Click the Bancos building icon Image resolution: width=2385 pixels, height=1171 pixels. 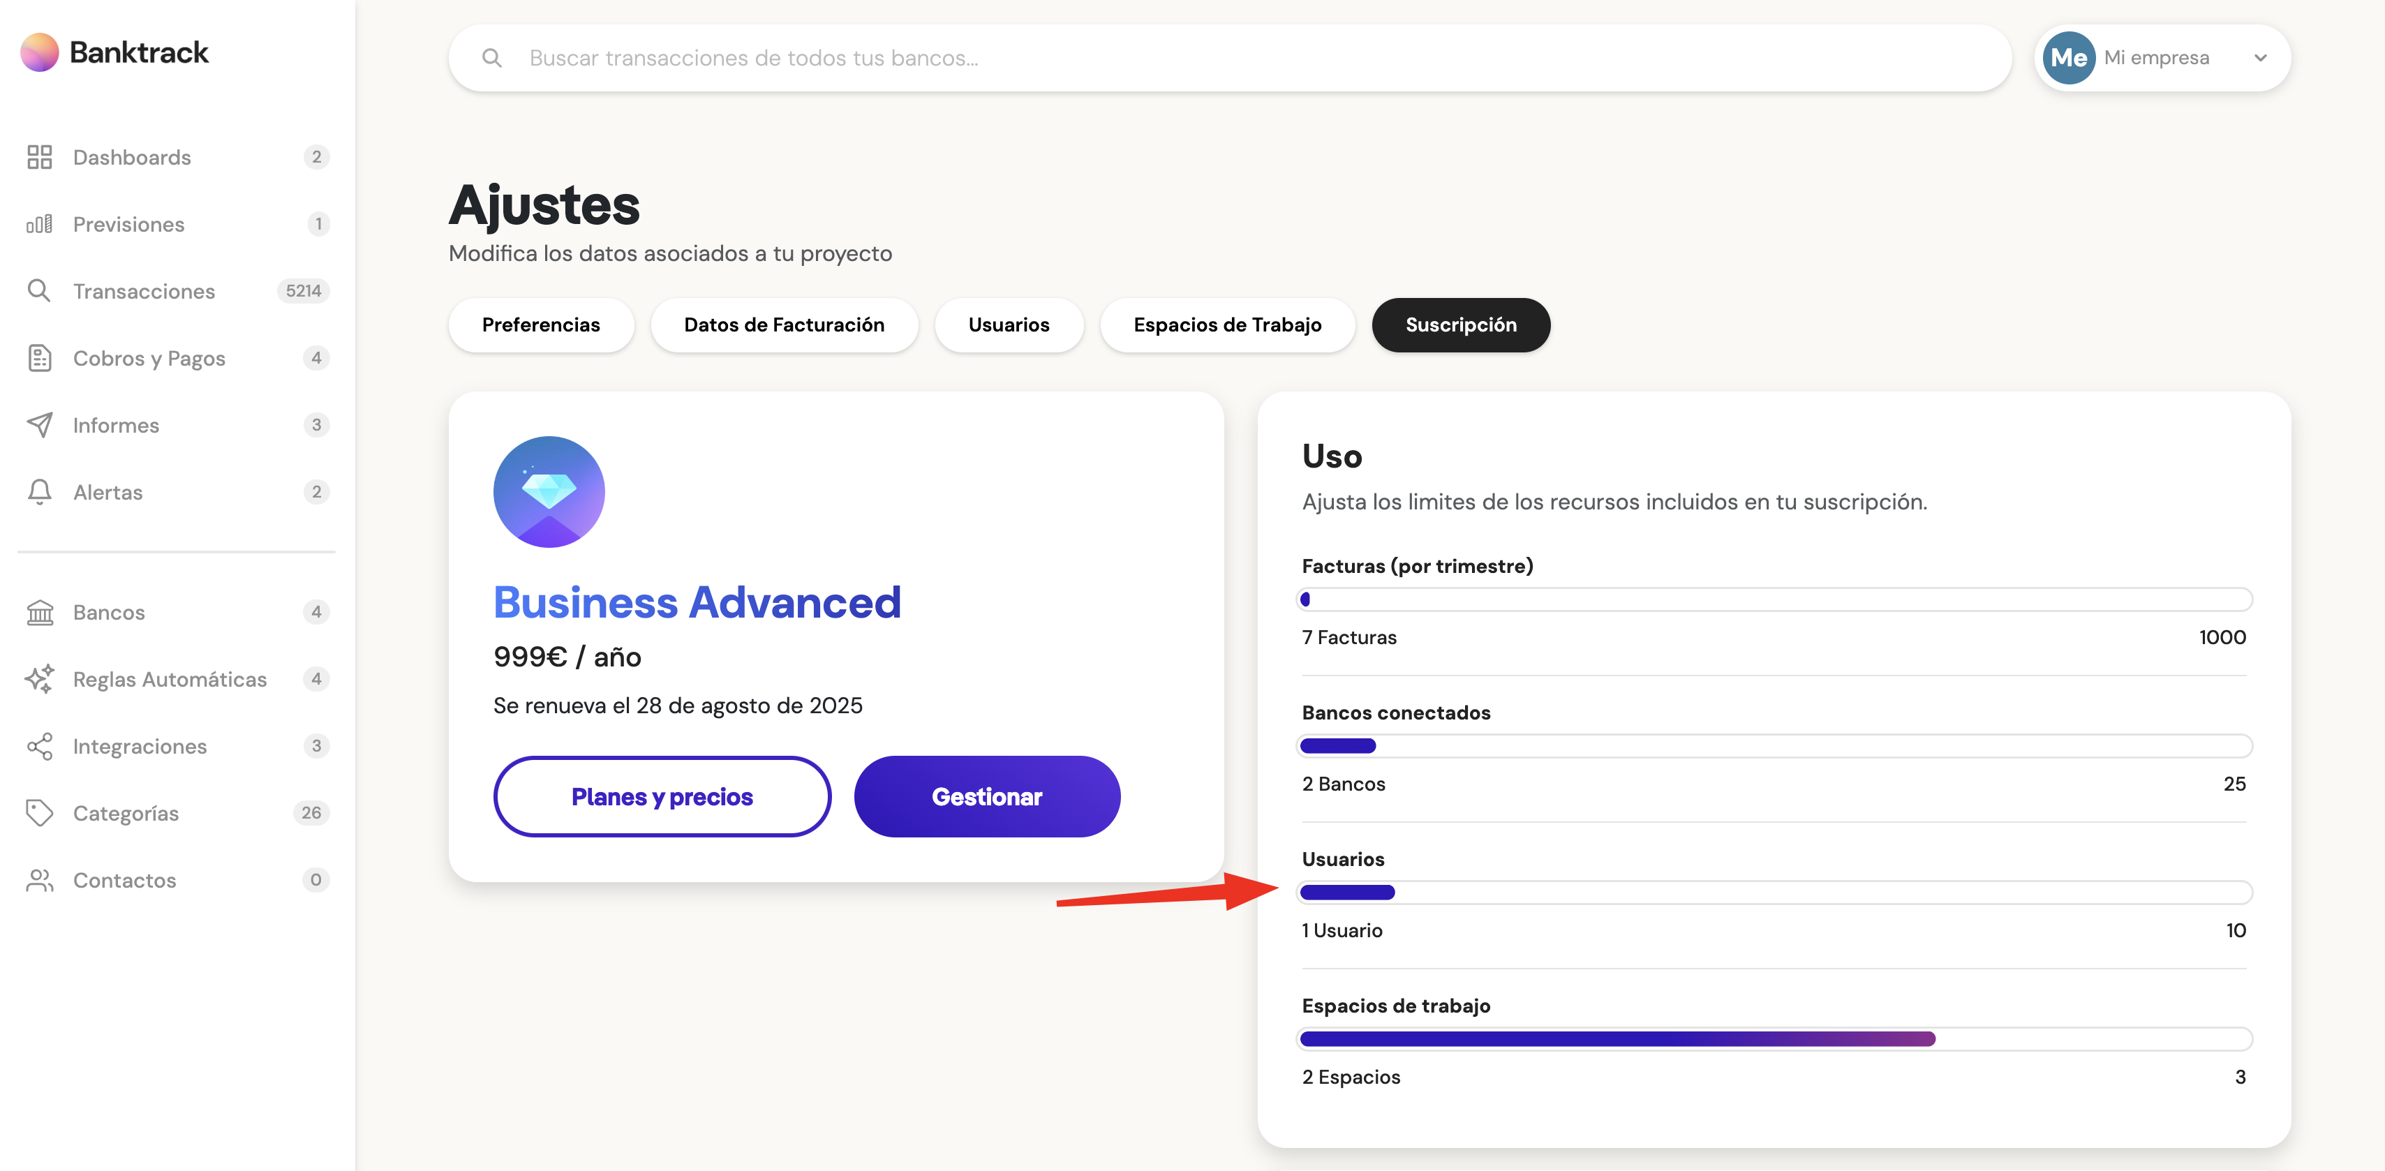(x=39, y=612)
